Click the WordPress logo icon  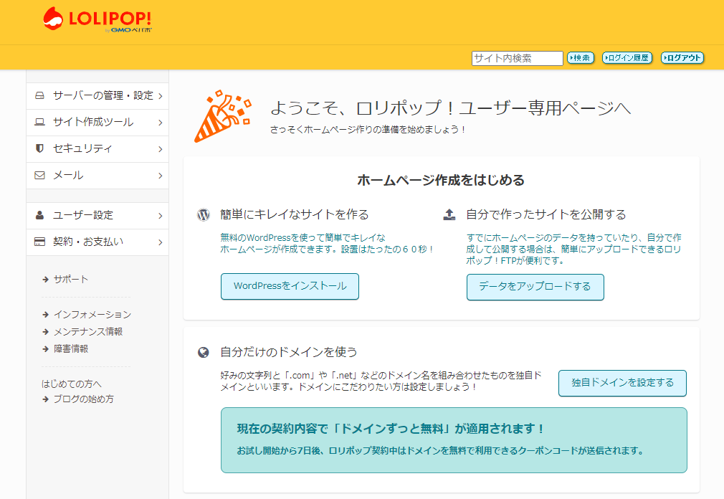[203, 214]
